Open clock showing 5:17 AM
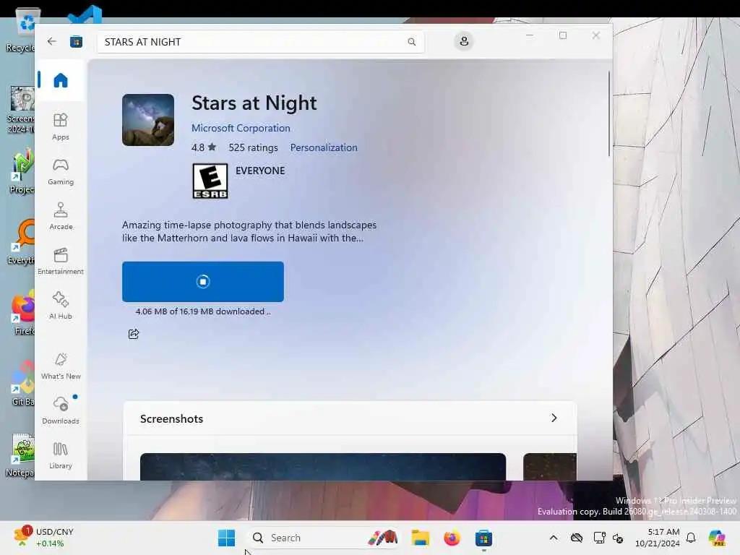The width and height of the screenshot is (740, 555). click(x=658, y=538)
